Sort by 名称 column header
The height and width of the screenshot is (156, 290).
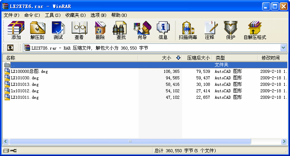(70, 58)
